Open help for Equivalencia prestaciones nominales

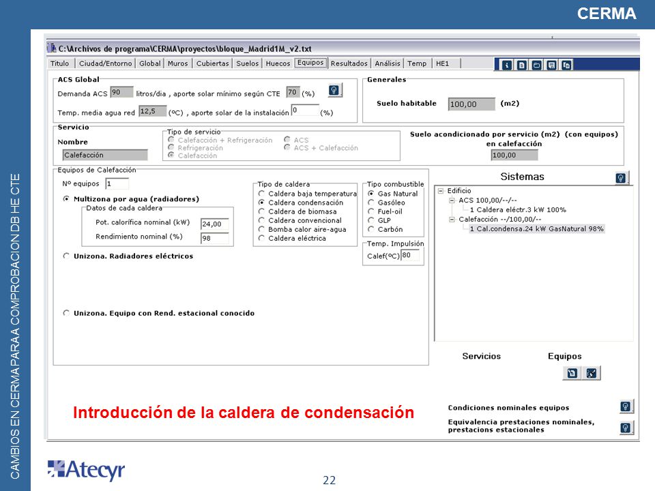coord(626,428)
